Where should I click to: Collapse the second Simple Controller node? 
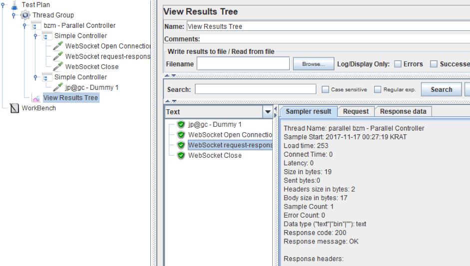[35, 77]
